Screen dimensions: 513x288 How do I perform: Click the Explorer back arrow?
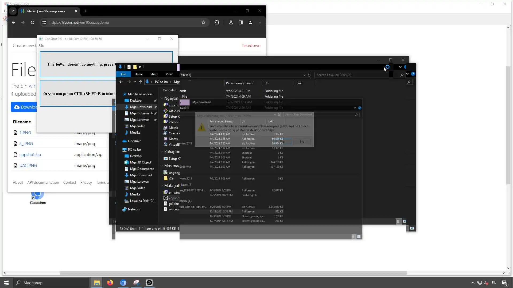click(121, 82)
